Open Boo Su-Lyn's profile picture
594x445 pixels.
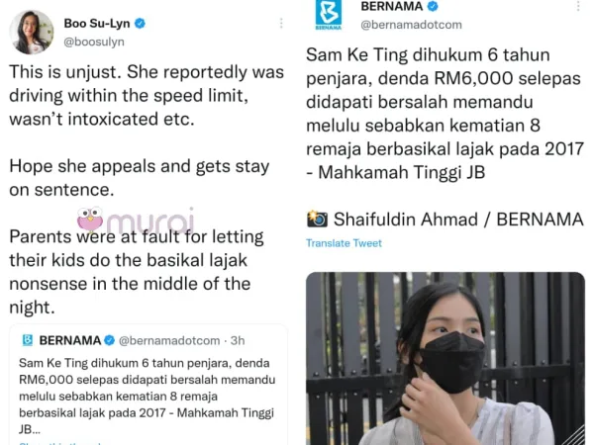32,33
